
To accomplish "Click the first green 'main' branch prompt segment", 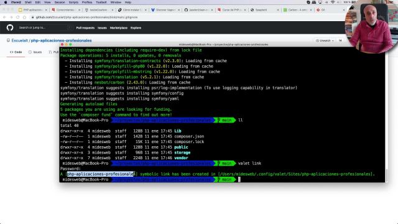I will tap(225, 120).
